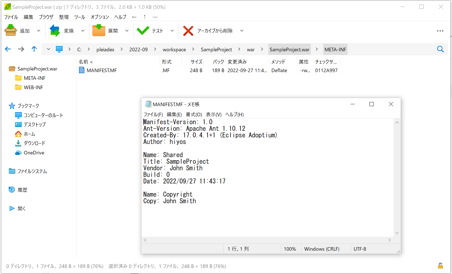Open dropdown arrow next to 追加

(x=39, y=31)
